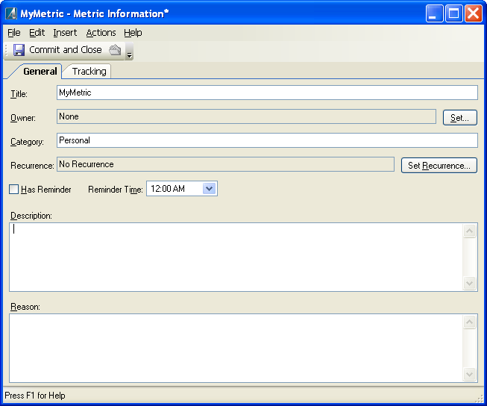Image resolution: width=487 pixels, height=406 pixels.
Task: Select the General tab
Action: (40, 72)
